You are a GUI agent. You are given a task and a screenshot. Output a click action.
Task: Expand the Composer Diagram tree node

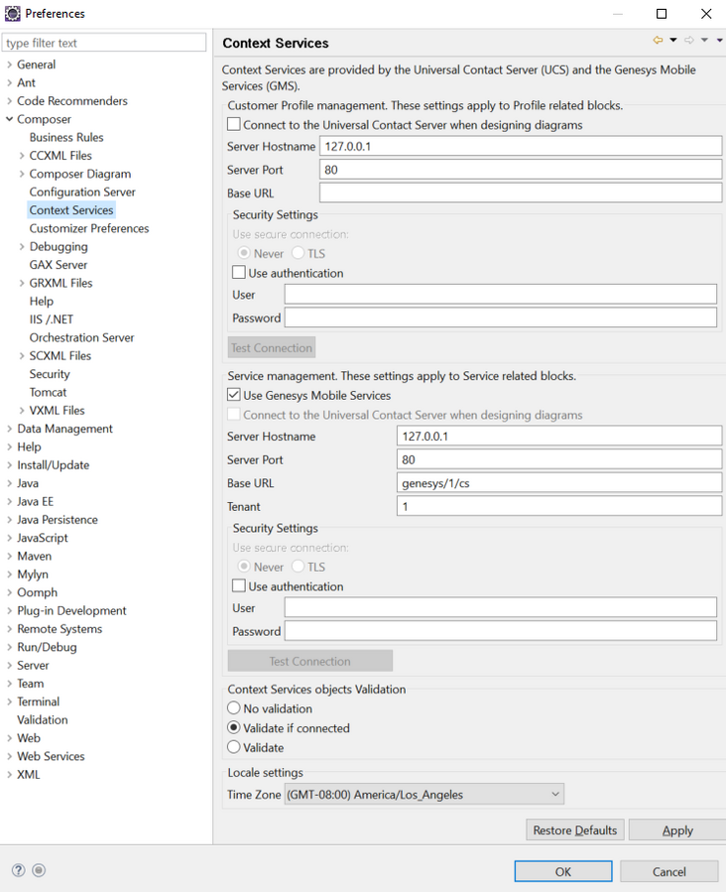coord(23,174)
